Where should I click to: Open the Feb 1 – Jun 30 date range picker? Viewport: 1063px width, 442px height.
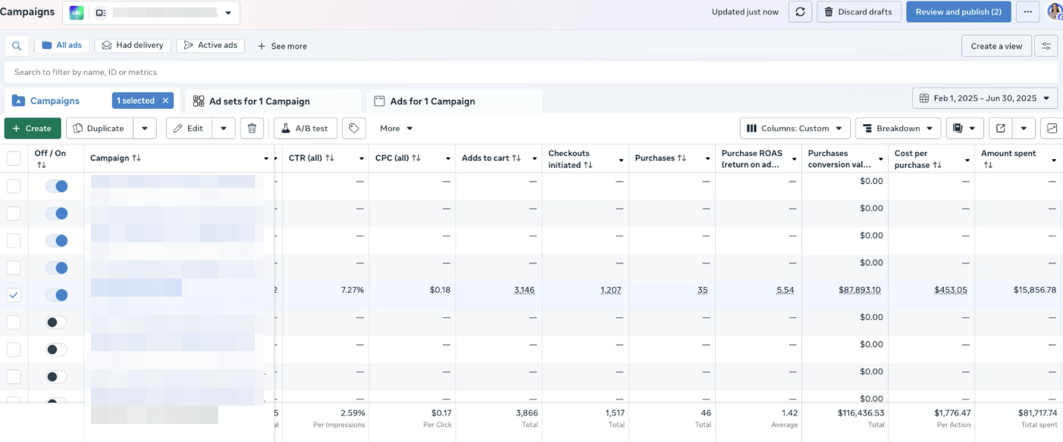[x=984, y=98]
